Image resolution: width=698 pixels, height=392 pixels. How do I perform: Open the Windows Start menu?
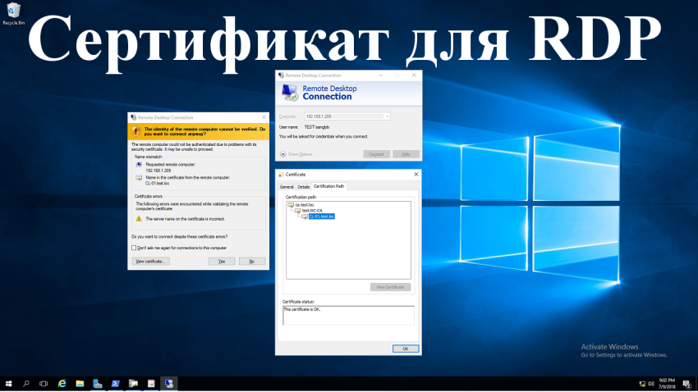[8, 384]
